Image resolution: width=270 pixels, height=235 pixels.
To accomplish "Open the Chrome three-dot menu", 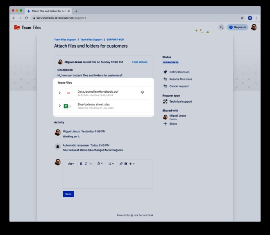I will [x=256, y=18].
